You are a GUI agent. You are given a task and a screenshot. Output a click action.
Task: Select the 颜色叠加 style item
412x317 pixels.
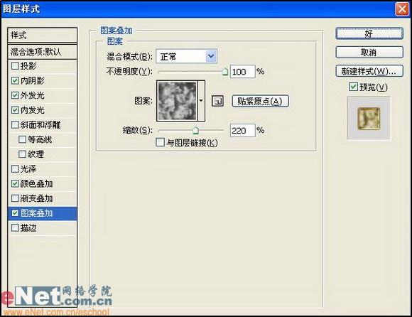36,183
